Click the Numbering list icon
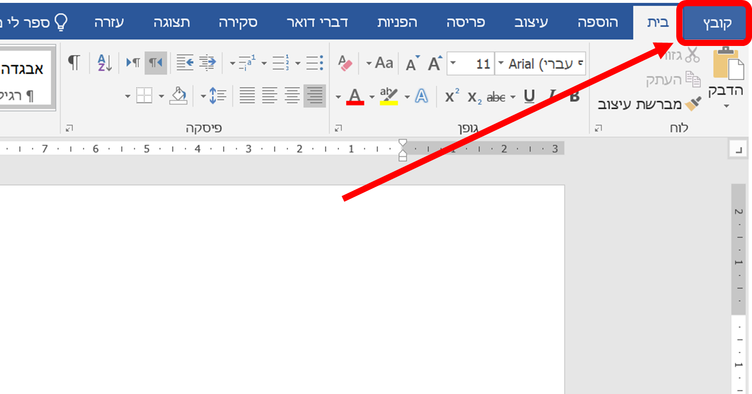Image resolution: width=752 pixels, height=394 pixels. tap(280, 63)
